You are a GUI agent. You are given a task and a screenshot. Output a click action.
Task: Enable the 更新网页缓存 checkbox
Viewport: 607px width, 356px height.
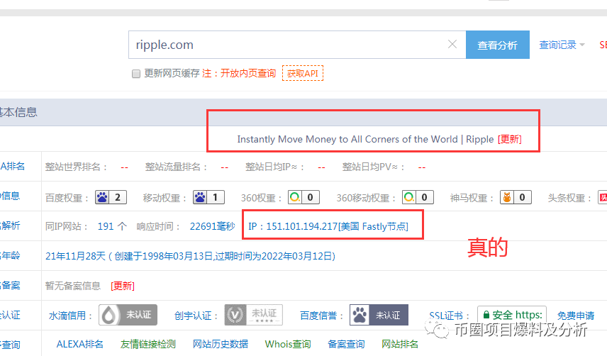(x=136, y=74)
